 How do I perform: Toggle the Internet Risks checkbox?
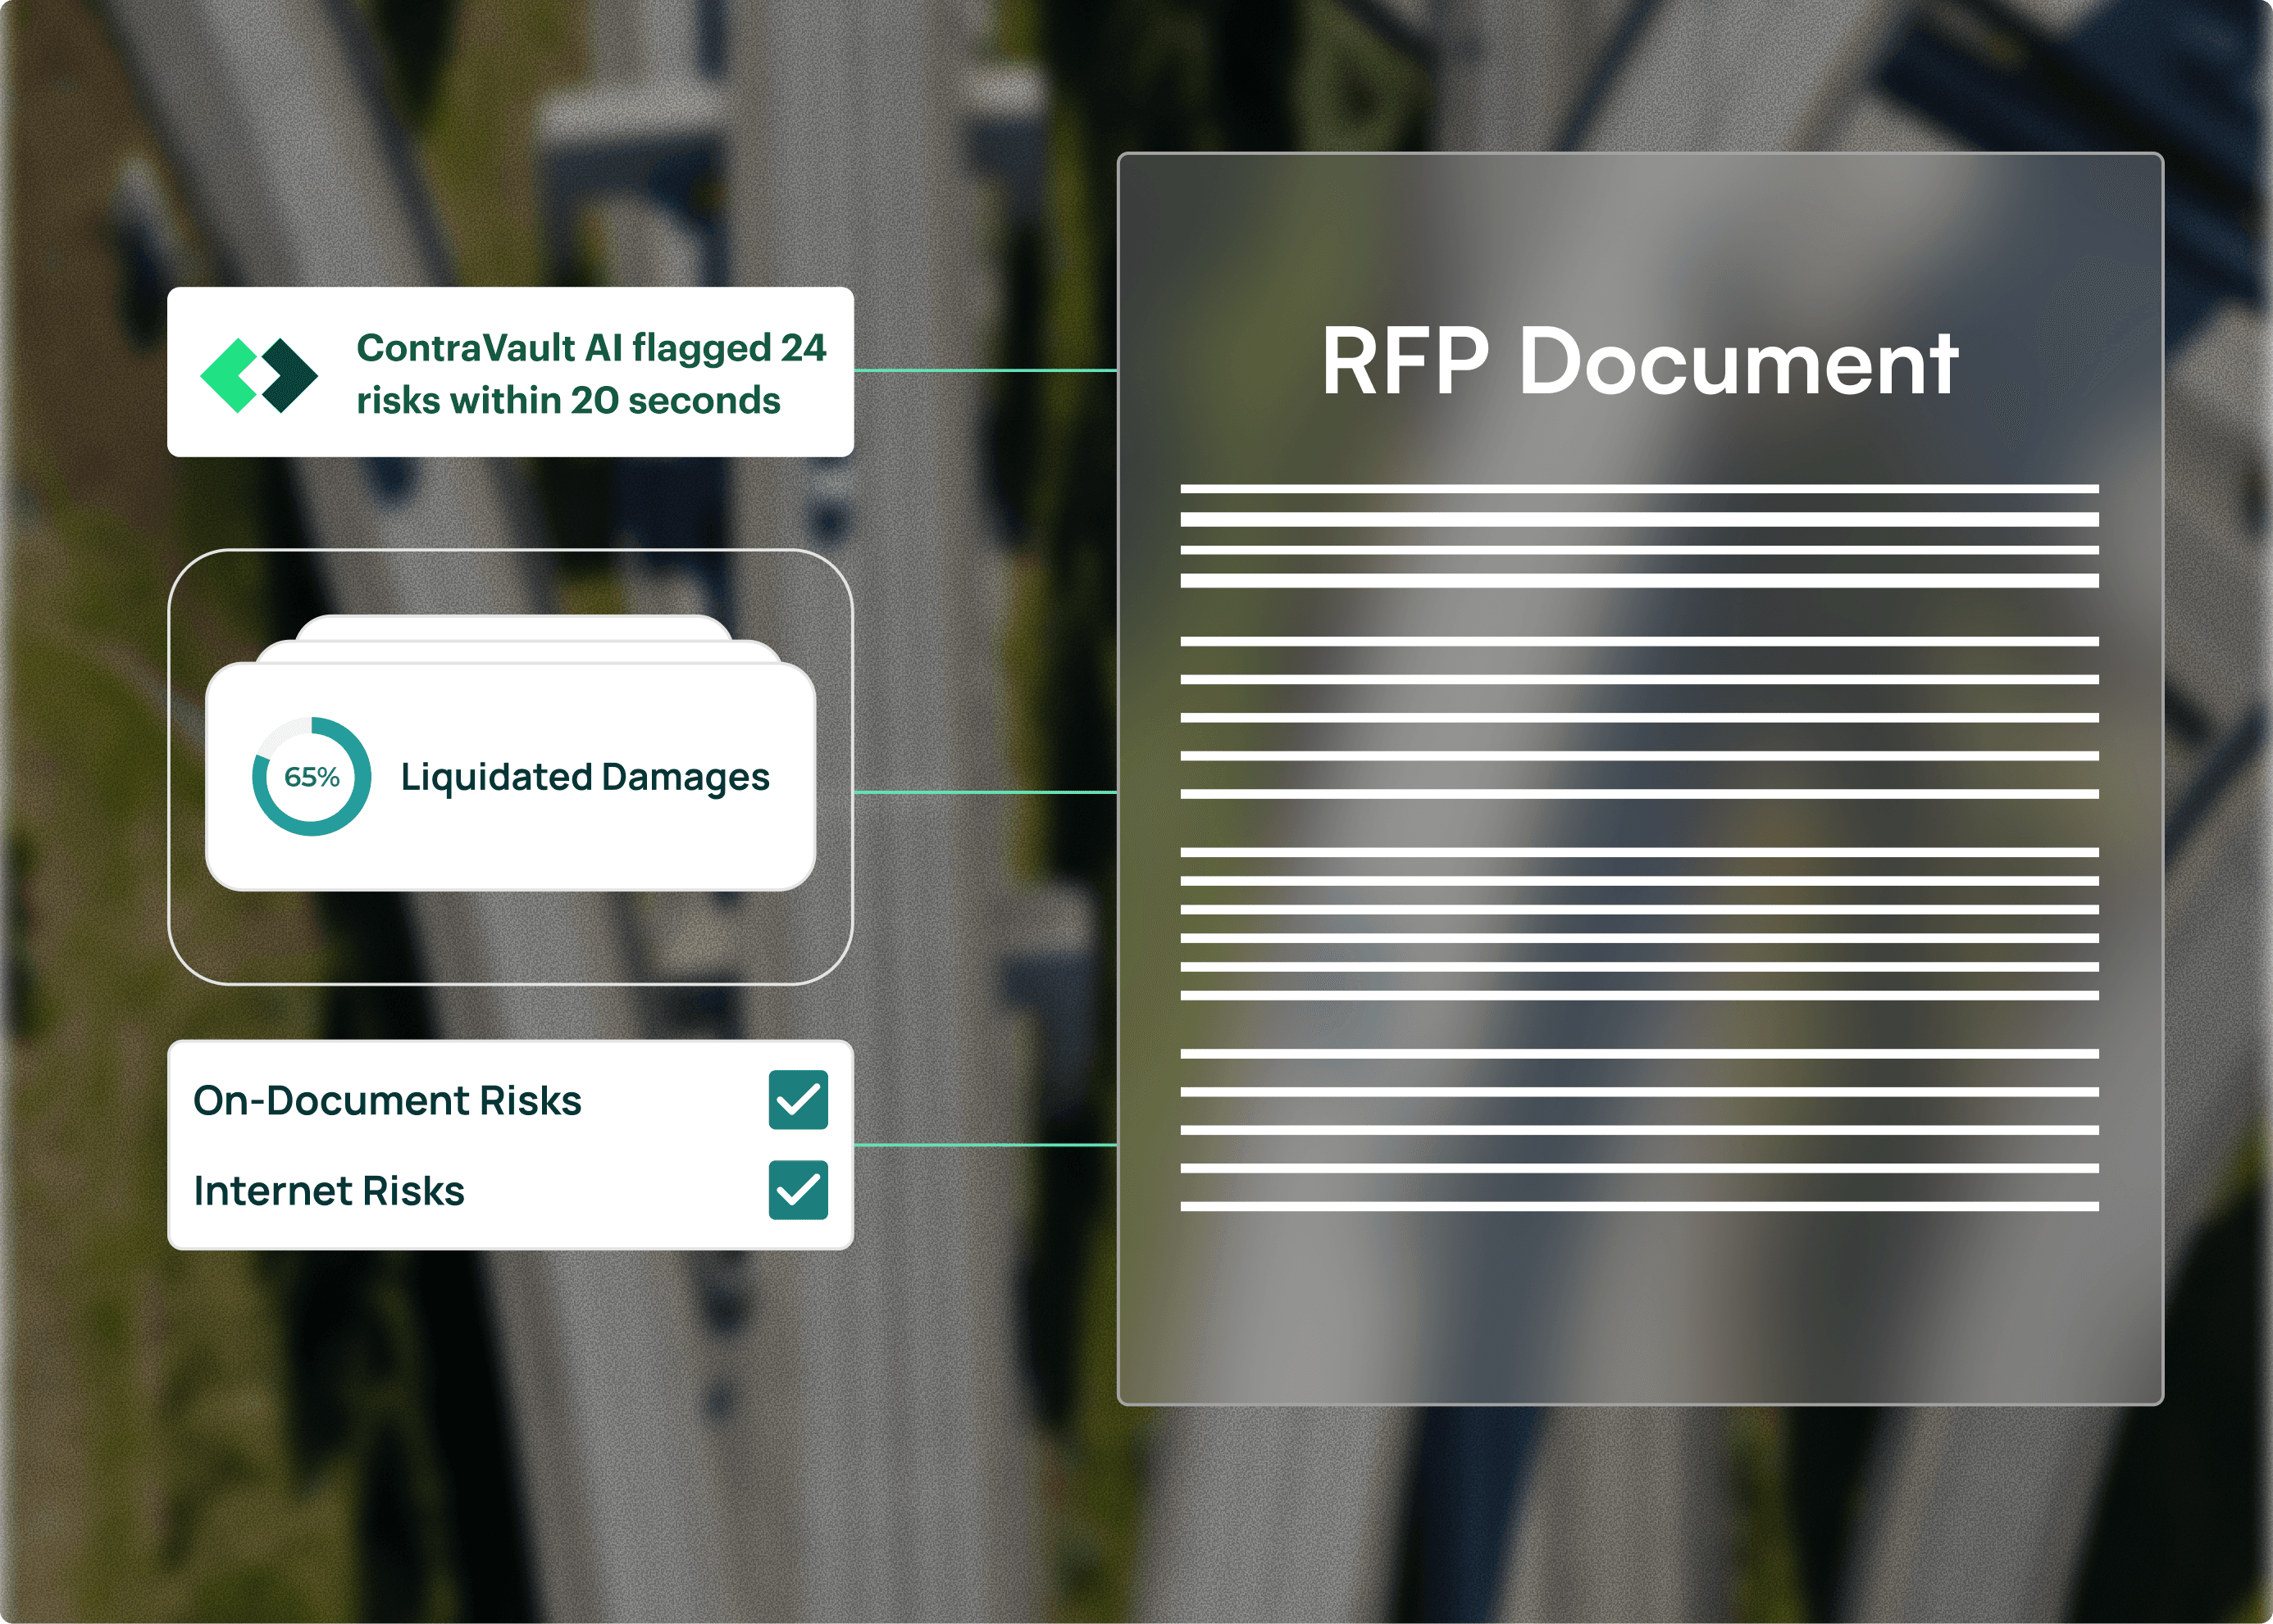(x=799, y=1190)
